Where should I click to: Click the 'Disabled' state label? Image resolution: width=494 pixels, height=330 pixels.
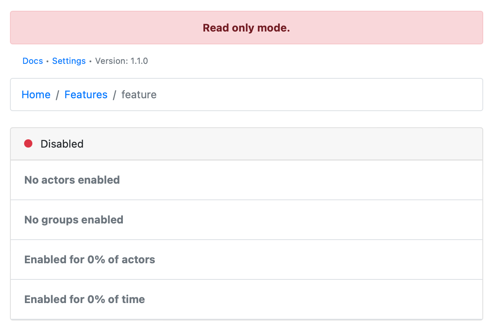tap(62, 144)
